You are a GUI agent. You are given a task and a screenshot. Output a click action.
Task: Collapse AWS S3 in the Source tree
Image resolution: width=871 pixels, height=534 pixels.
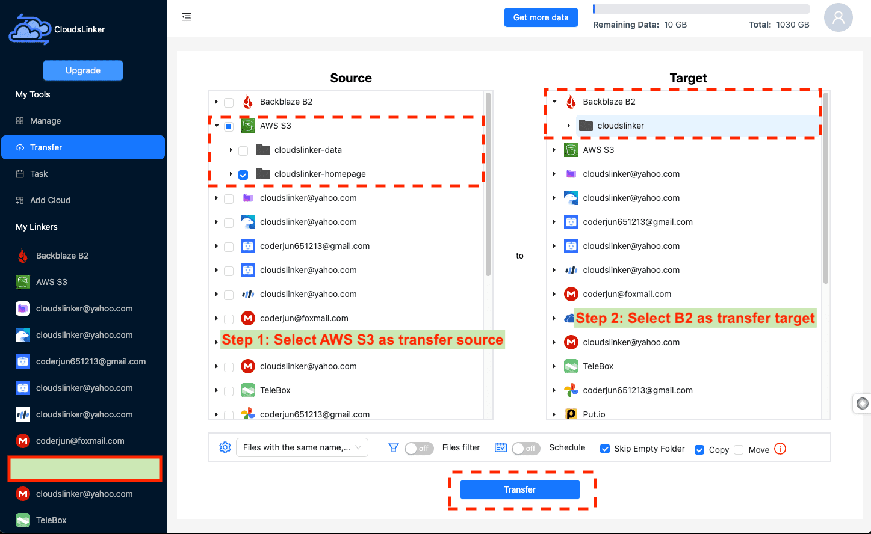(x=217, y=126)
